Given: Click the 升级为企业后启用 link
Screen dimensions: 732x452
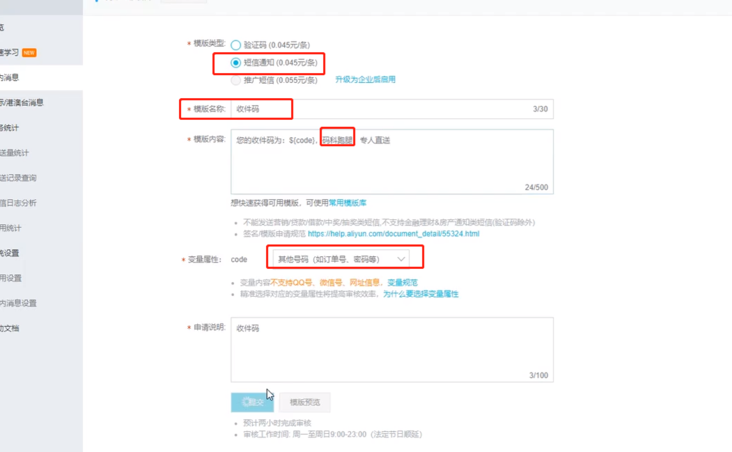Looking at the screenshot, I should (x=365, y=80).
